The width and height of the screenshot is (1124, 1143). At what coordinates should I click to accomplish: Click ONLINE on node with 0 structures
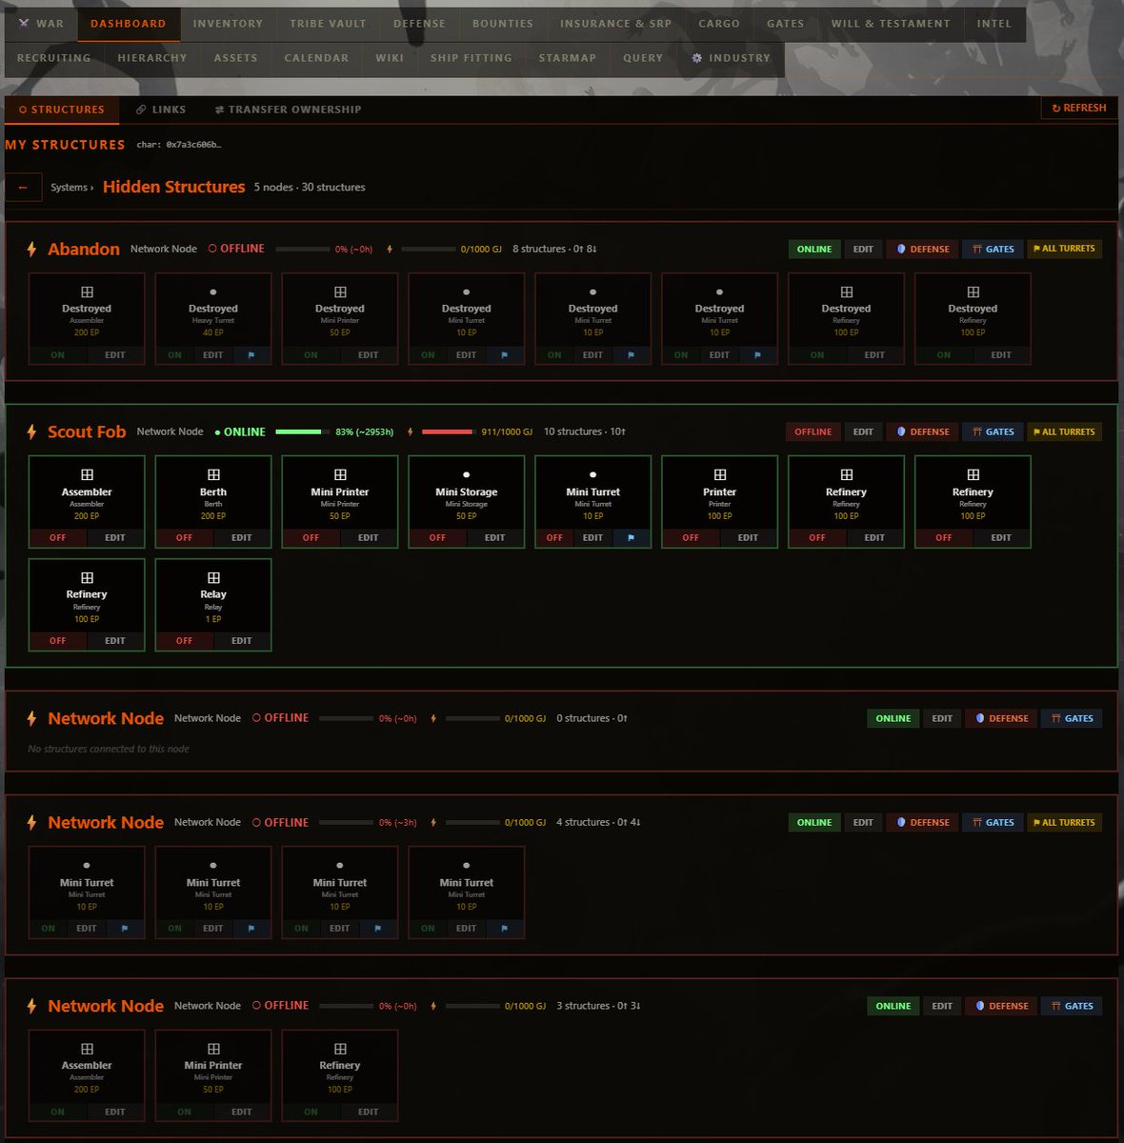pos(893,719)
